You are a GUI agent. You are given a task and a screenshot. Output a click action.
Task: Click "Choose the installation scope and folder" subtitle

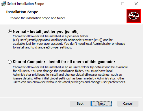(x=37, y=18)
